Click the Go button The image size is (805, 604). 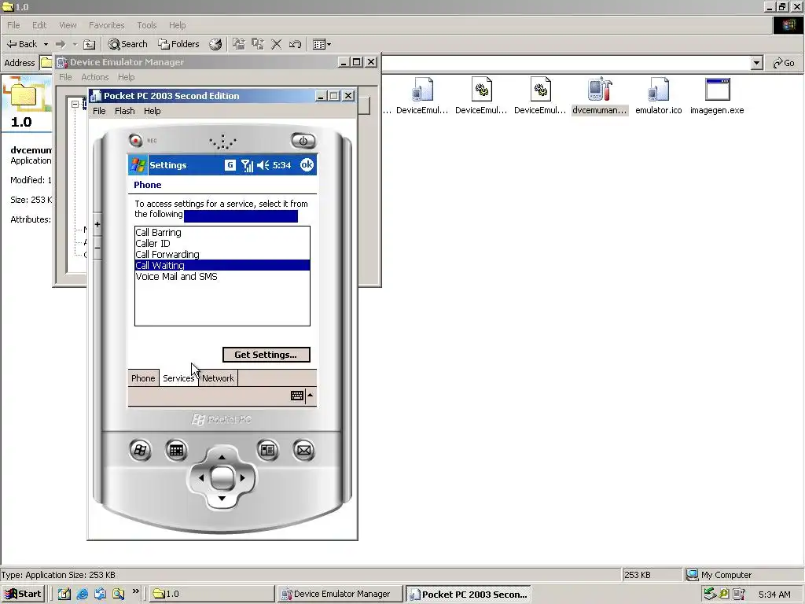coord(784,63)
